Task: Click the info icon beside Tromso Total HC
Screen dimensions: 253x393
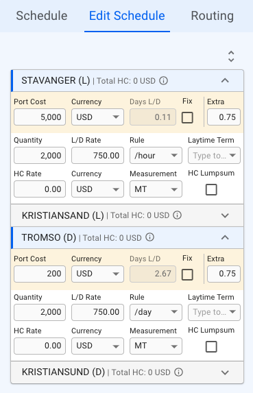Action: (x=149, y=237)
